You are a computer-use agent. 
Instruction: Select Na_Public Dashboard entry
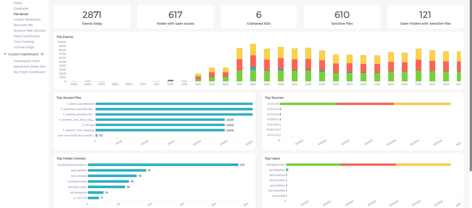[29, 72]
